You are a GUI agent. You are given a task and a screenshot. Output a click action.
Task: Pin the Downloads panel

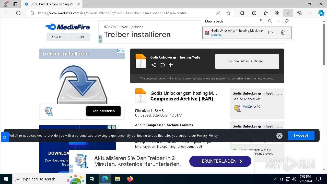pyautogui.click(x=287, y=21)
